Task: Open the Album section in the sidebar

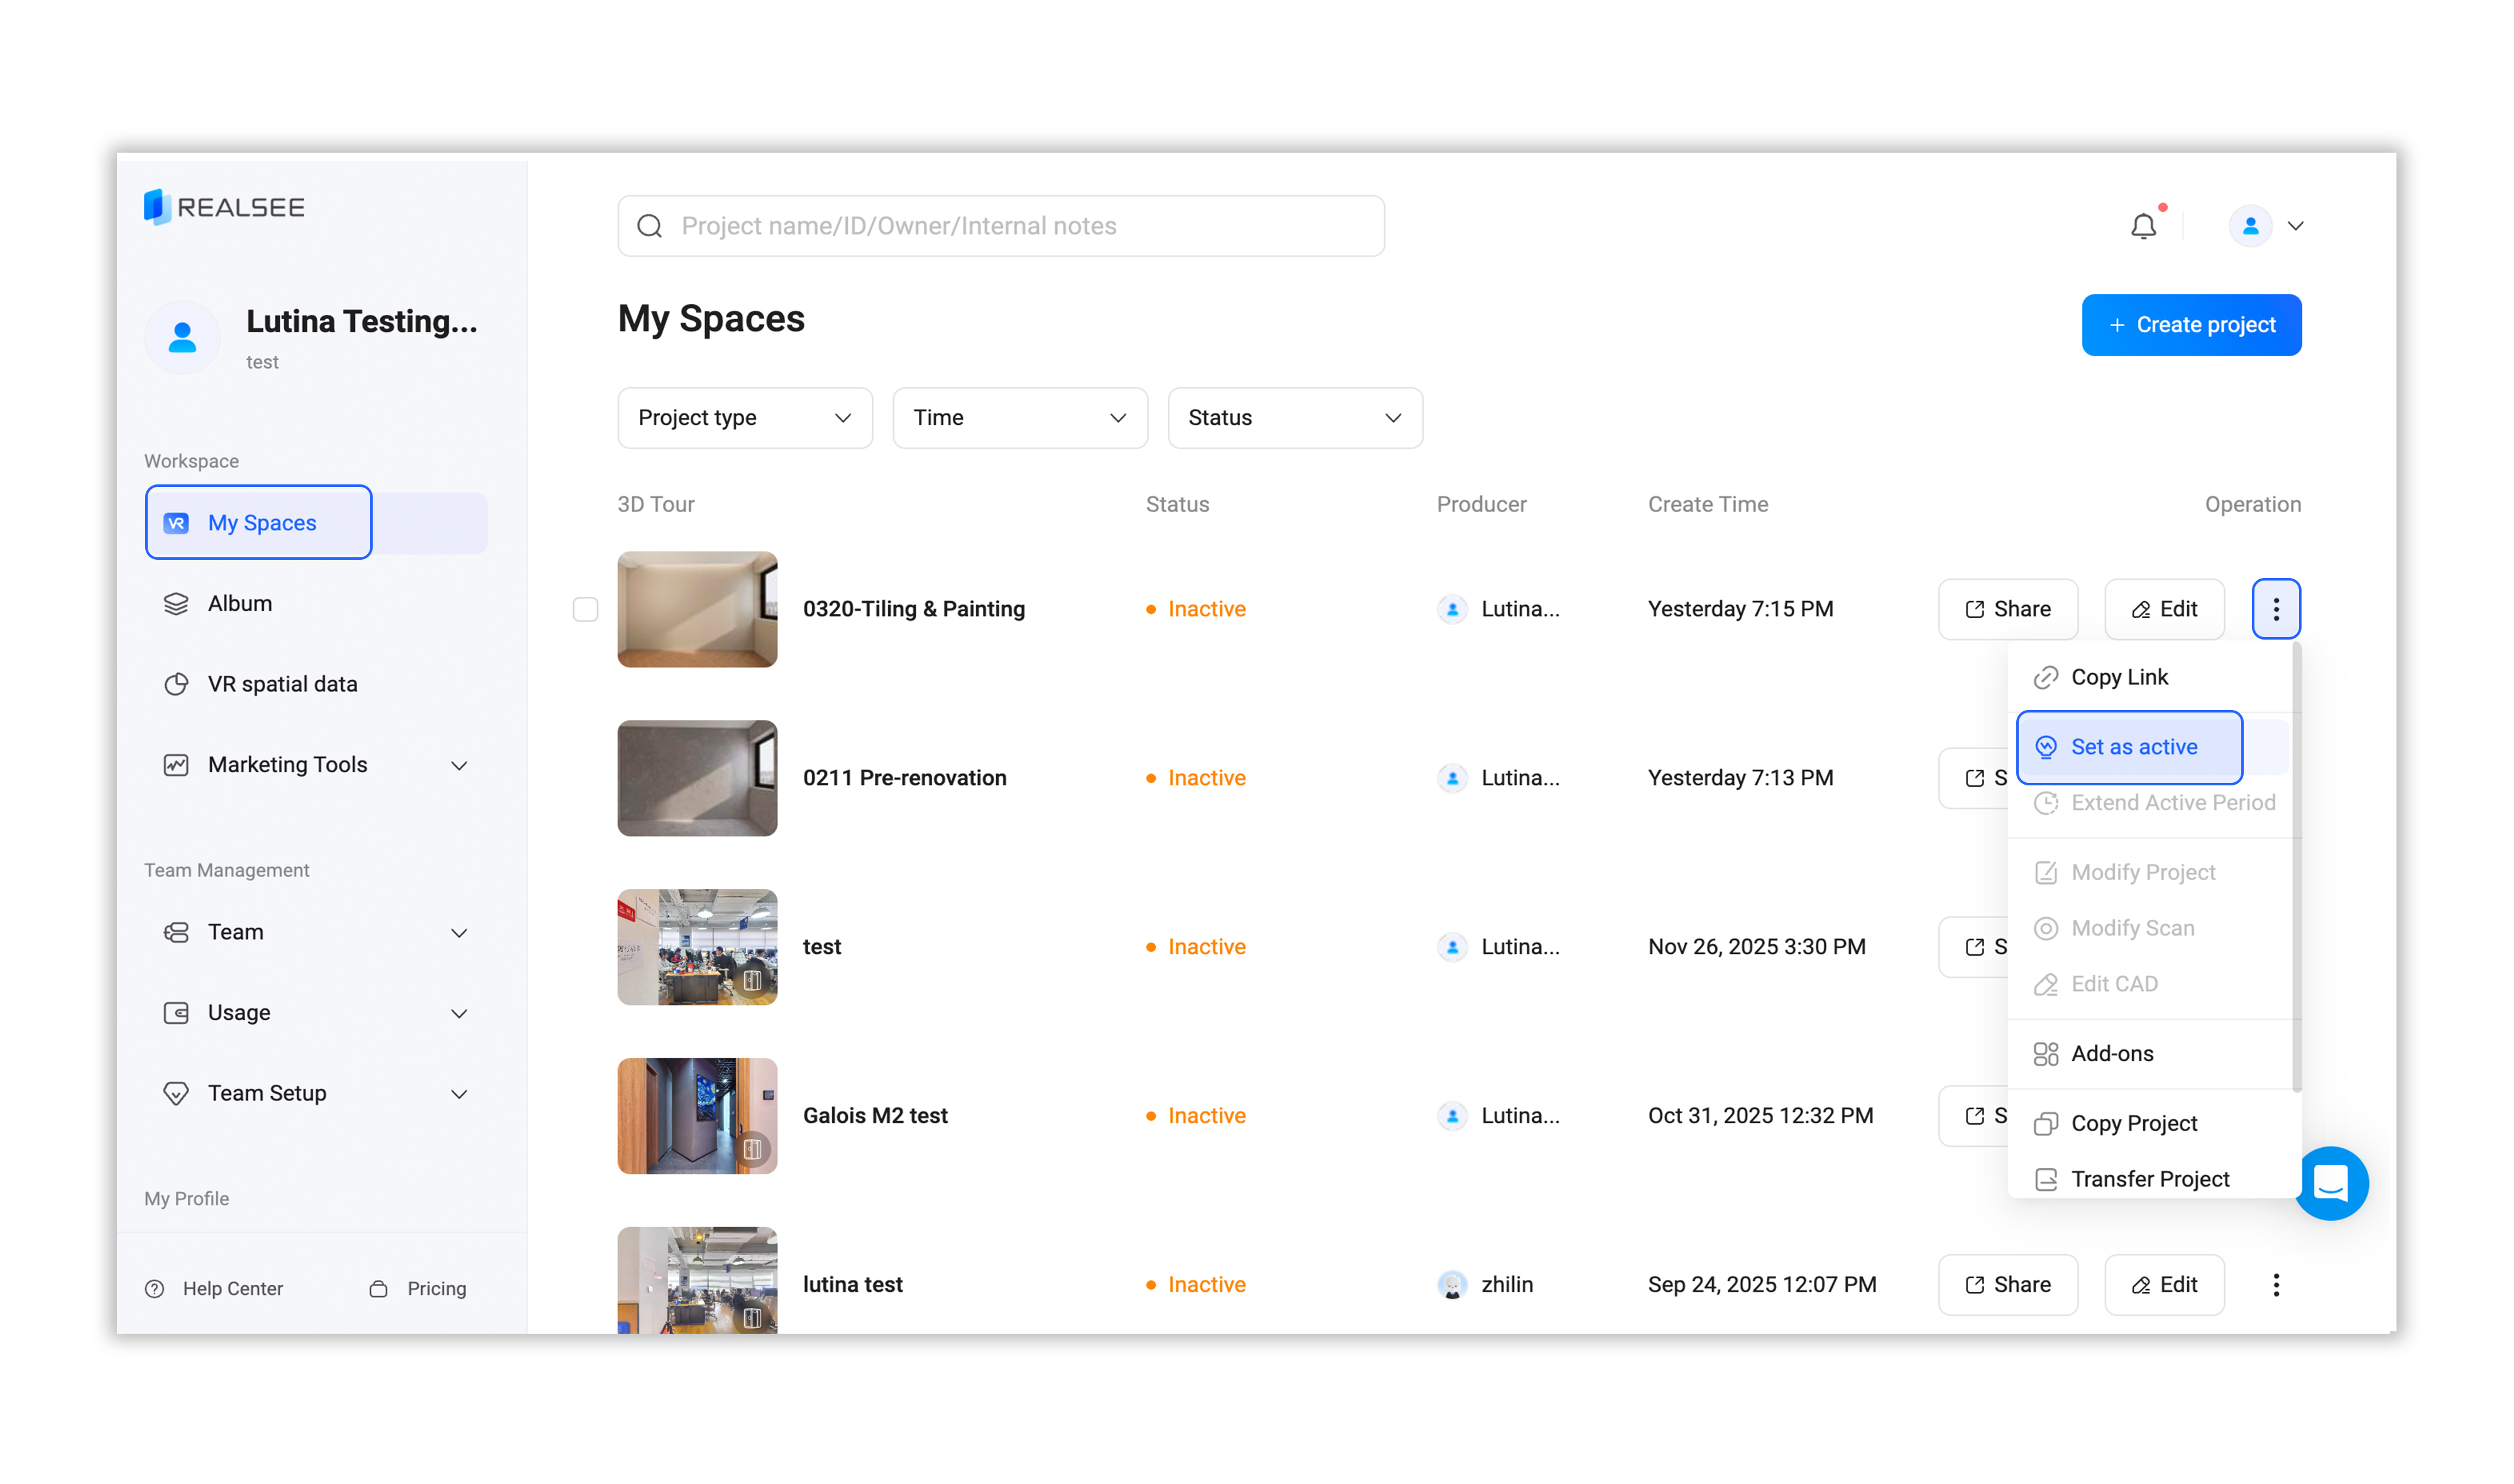Action: point(240,604)
